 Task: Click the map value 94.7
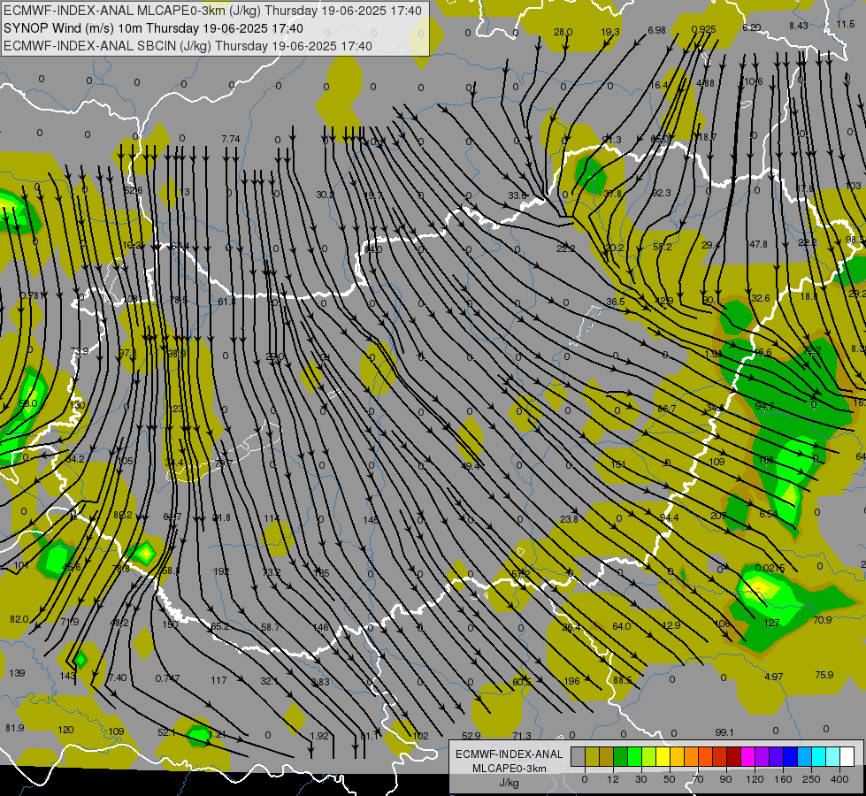tap(764, 406)
